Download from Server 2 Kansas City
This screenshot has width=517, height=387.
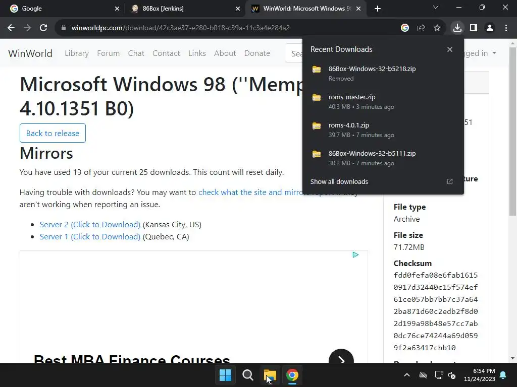tap(90, 224)
